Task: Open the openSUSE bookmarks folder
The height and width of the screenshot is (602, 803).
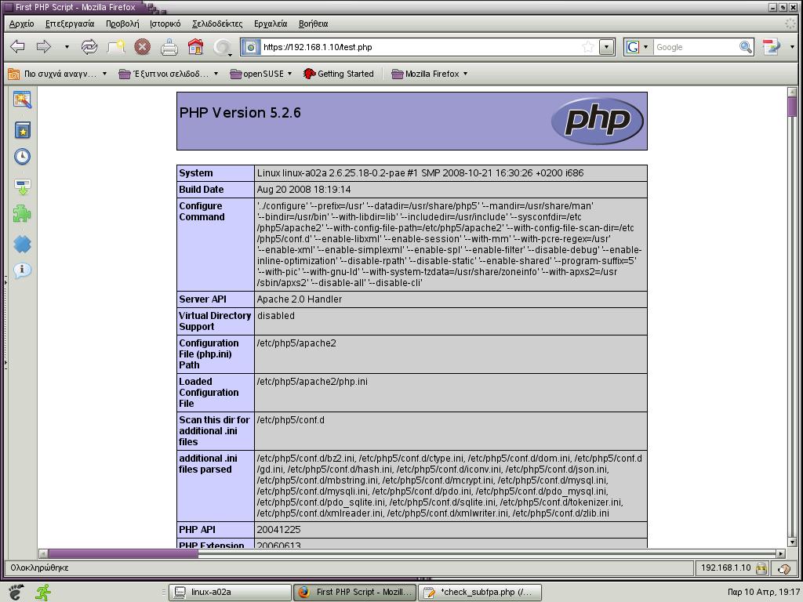Action: pos(260,74)
